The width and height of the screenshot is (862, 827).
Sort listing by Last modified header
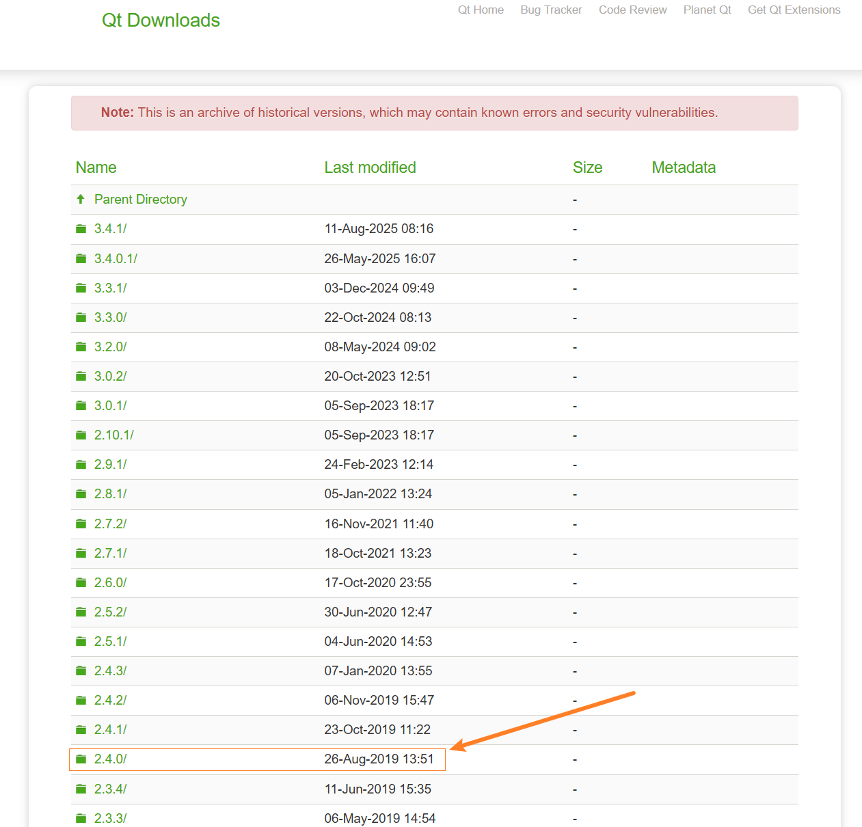pyautogui.click(x=370, y=167)
